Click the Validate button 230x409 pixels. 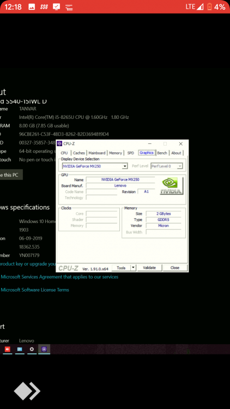149,268
